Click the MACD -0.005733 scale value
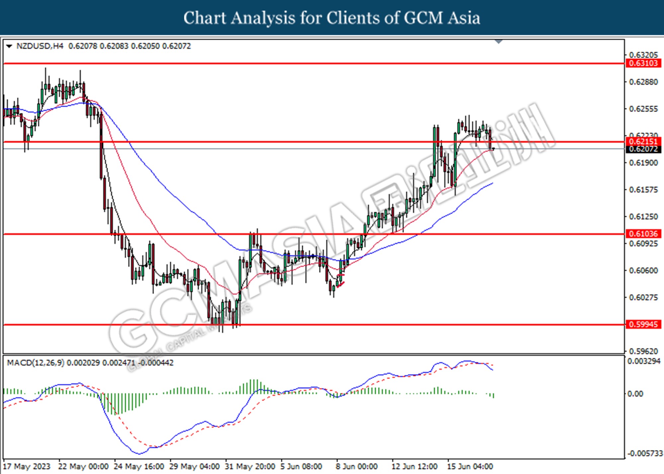 [644, 453]
